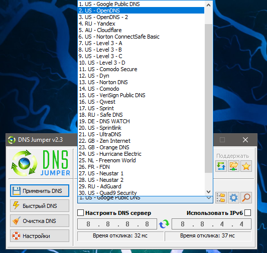The width and height of the screenshot is (267, 253).
Task: Click the magnifying glass search icon
Action: pyautogui.click(x=246, y=197)
